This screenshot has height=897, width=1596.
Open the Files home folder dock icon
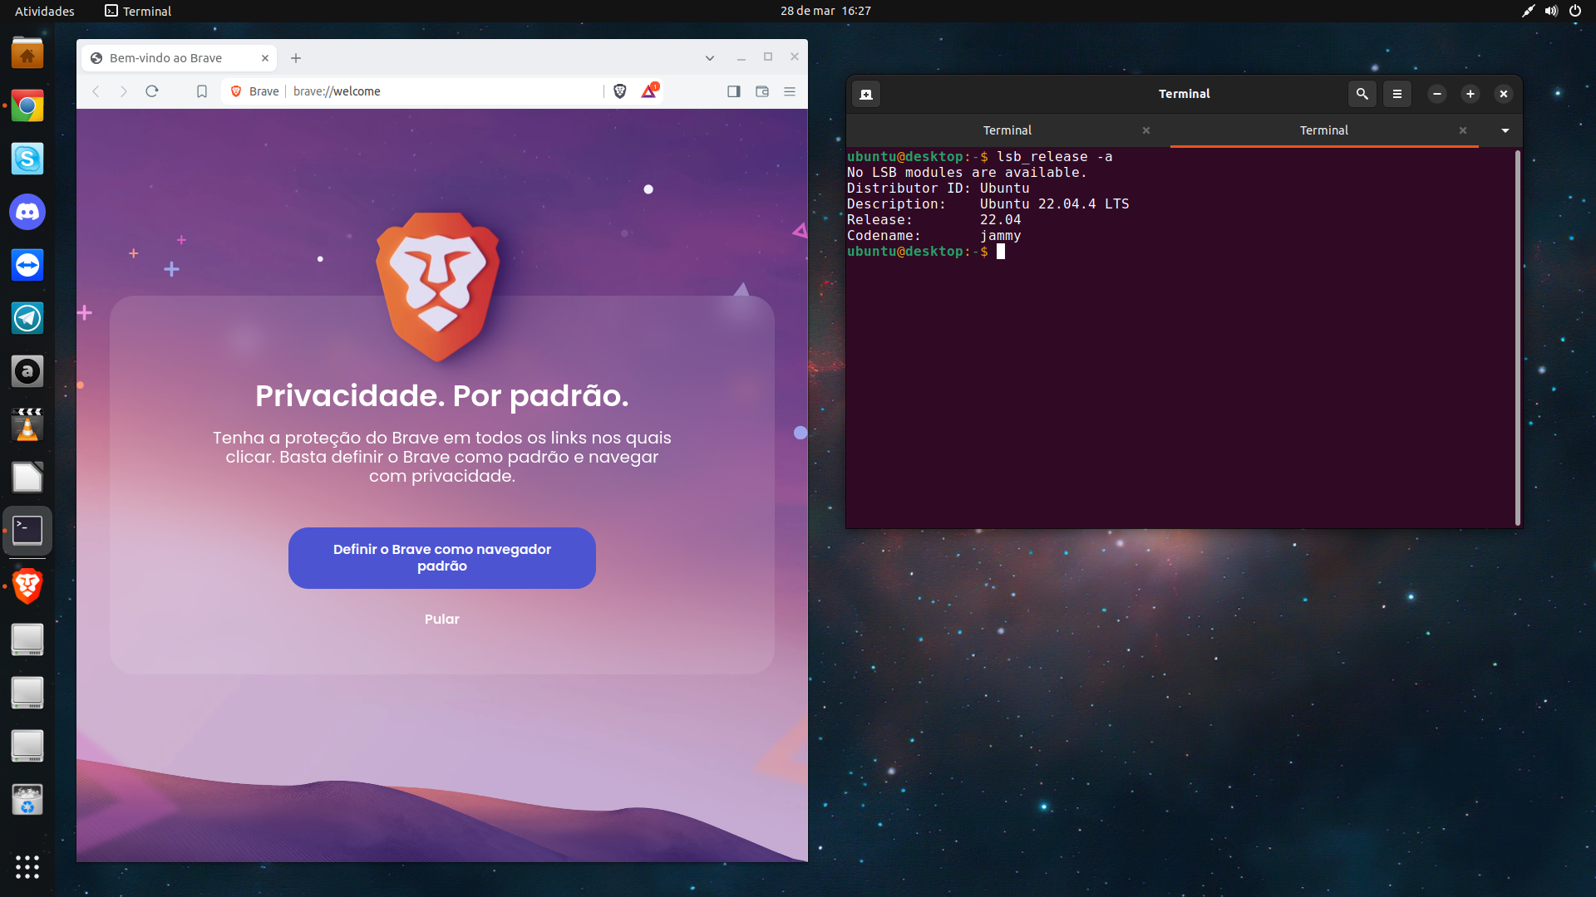(27, 53)
